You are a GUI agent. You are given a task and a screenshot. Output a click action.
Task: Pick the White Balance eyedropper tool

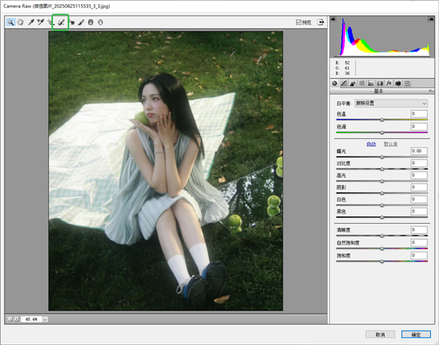pos(31,23)
